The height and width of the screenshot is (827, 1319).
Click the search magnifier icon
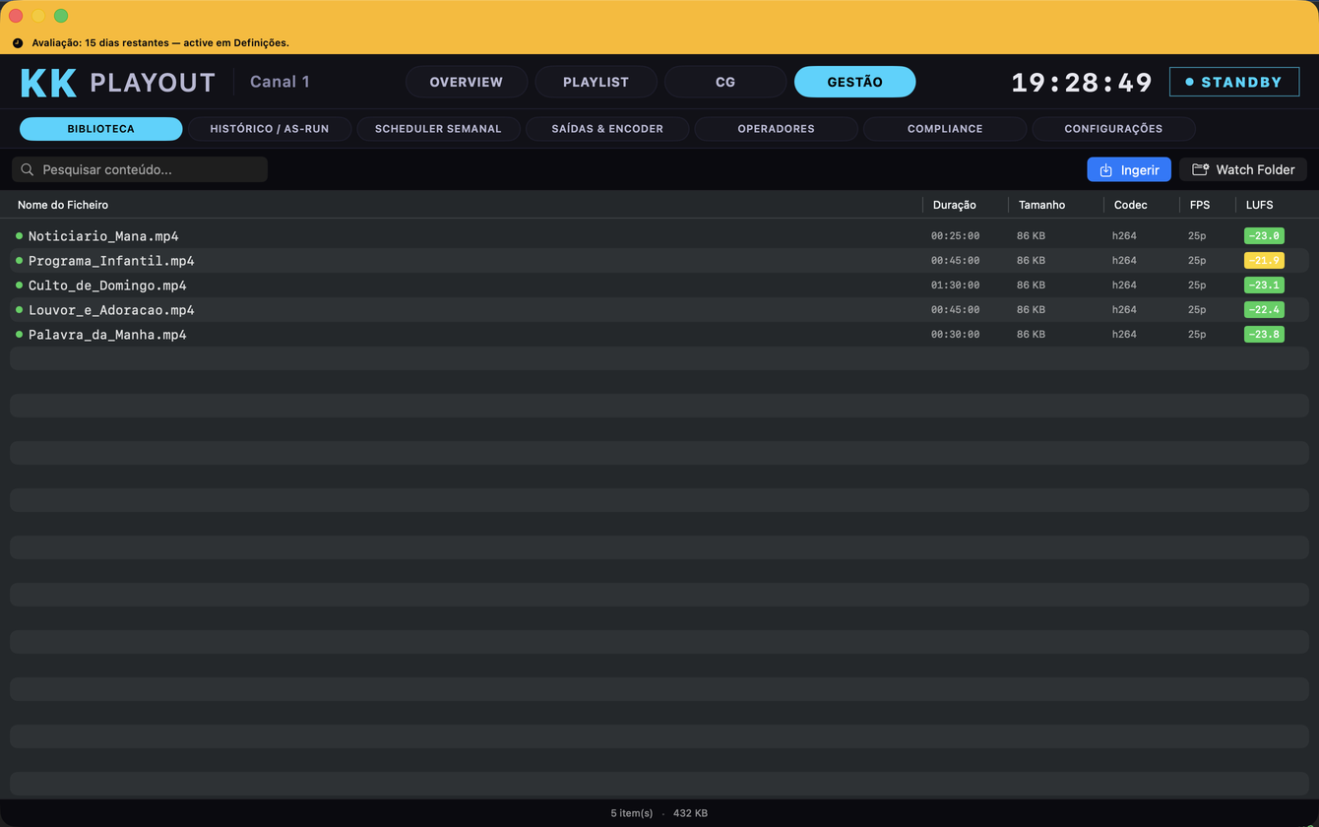click(x=28, y=169)
